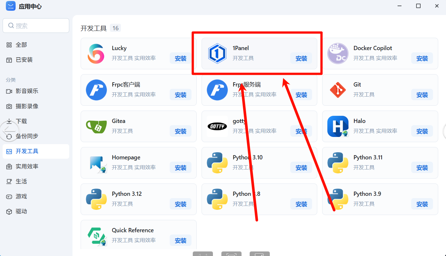This screenshot has height=256, width=446.
Task: Show 已安装 installed apps
Action: pos(36,60)
